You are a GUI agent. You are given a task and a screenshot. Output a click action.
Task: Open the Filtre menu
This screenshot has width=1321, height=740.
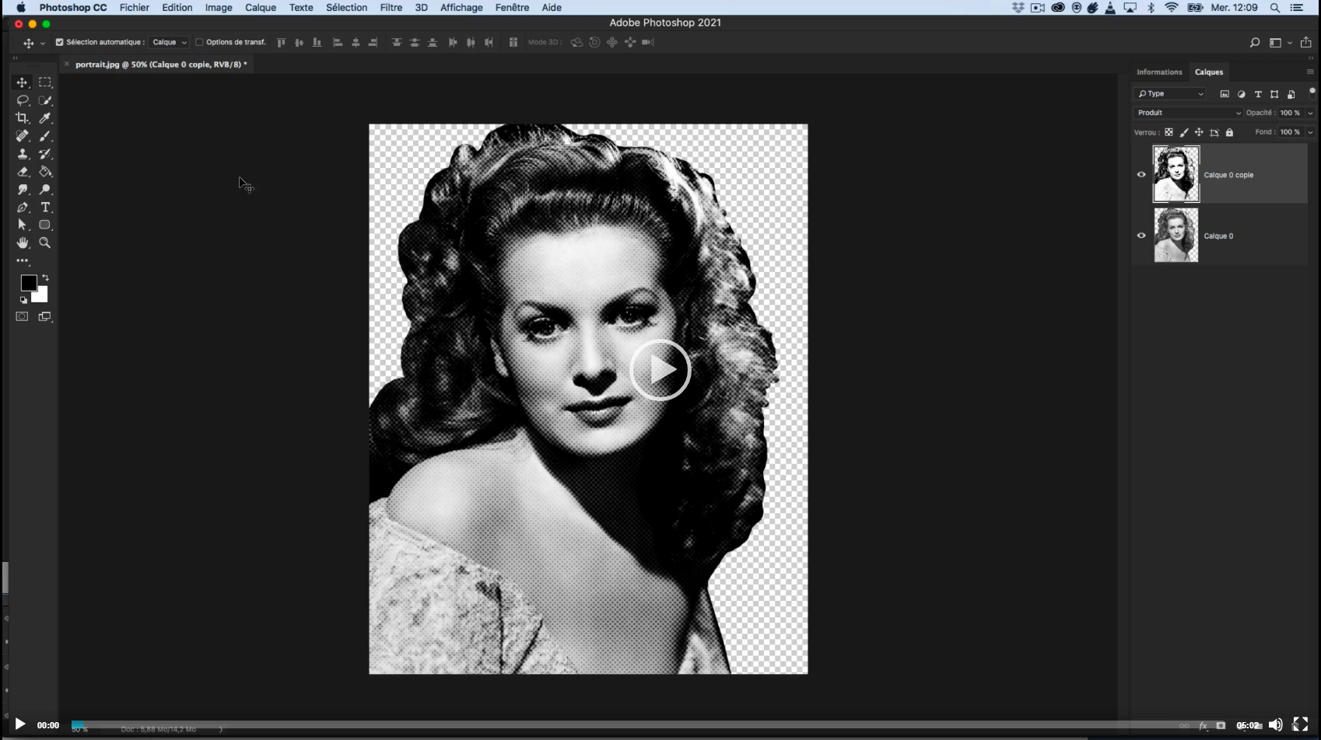point(390,7)
